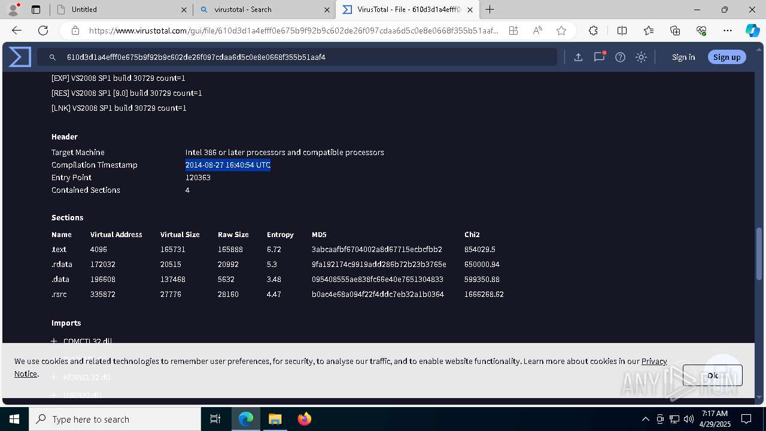
Task: Open the notification center icon
Action: tap(746, 419)
